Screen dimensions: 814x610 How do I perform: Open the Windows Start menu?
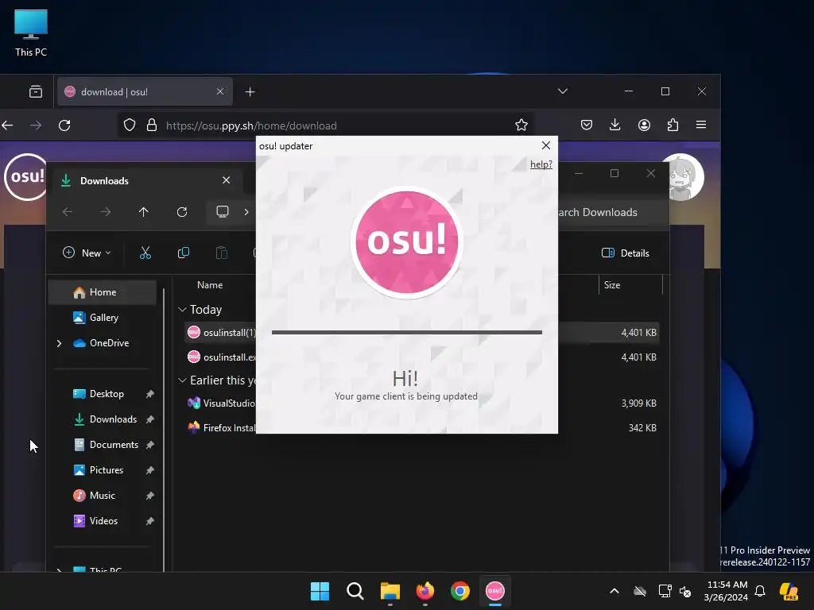[x=320, y=591]
